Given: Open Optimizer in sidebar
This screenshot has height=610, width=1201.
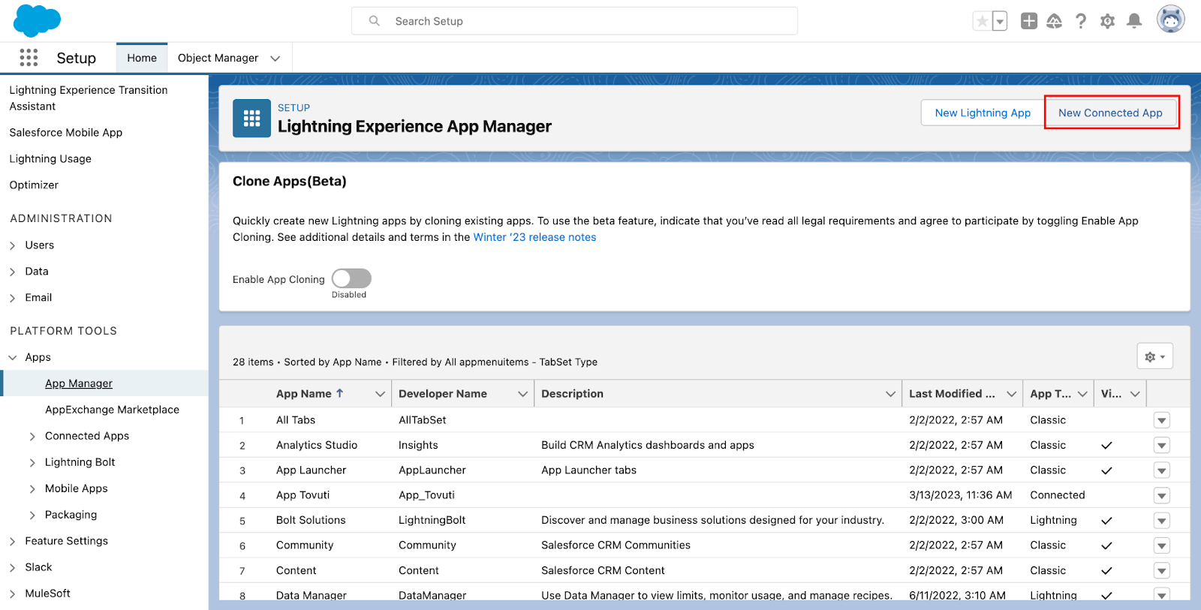Looking at the screenshot, I should pos(34,185).
